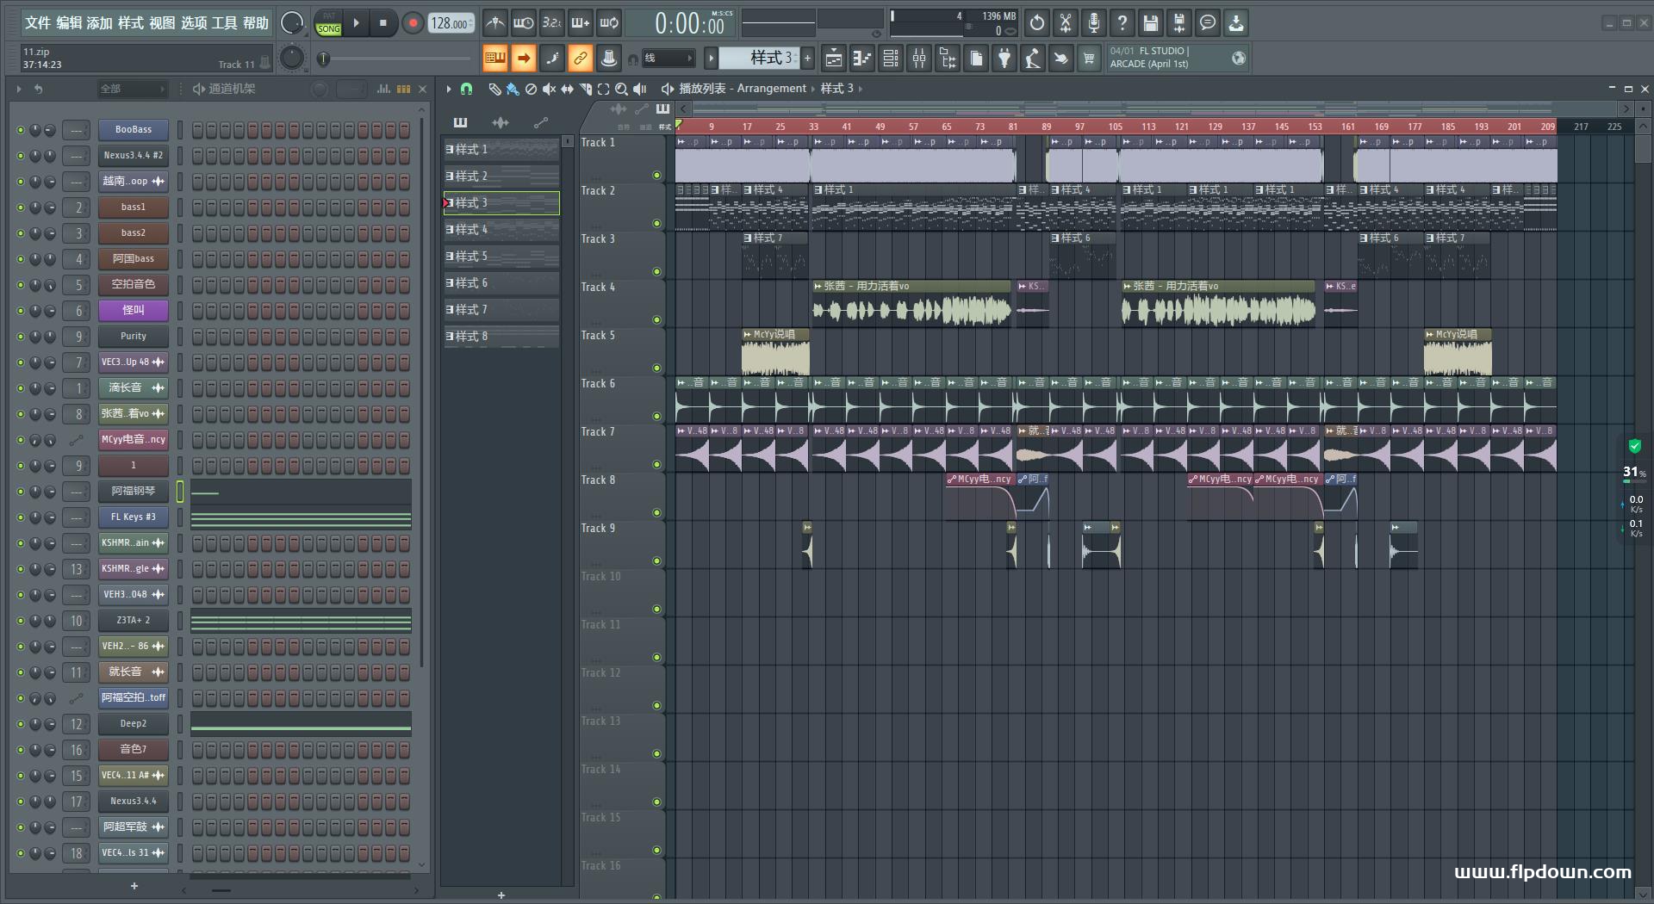Open the shopping cart content library icon
This screenshot has width=1654, height=904.
(x=1089, y=59)
